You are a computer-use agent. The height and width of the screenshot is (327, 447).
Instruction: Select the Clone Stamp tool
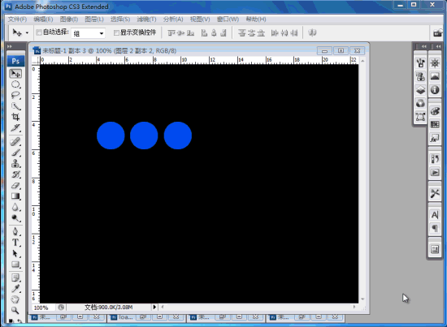point(15,163)
